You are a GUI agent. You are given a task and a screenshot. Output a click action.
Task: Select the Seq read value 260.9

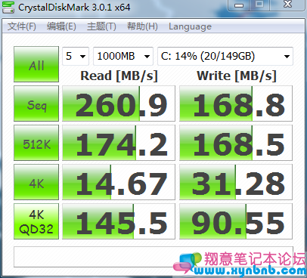pos(119,103)
